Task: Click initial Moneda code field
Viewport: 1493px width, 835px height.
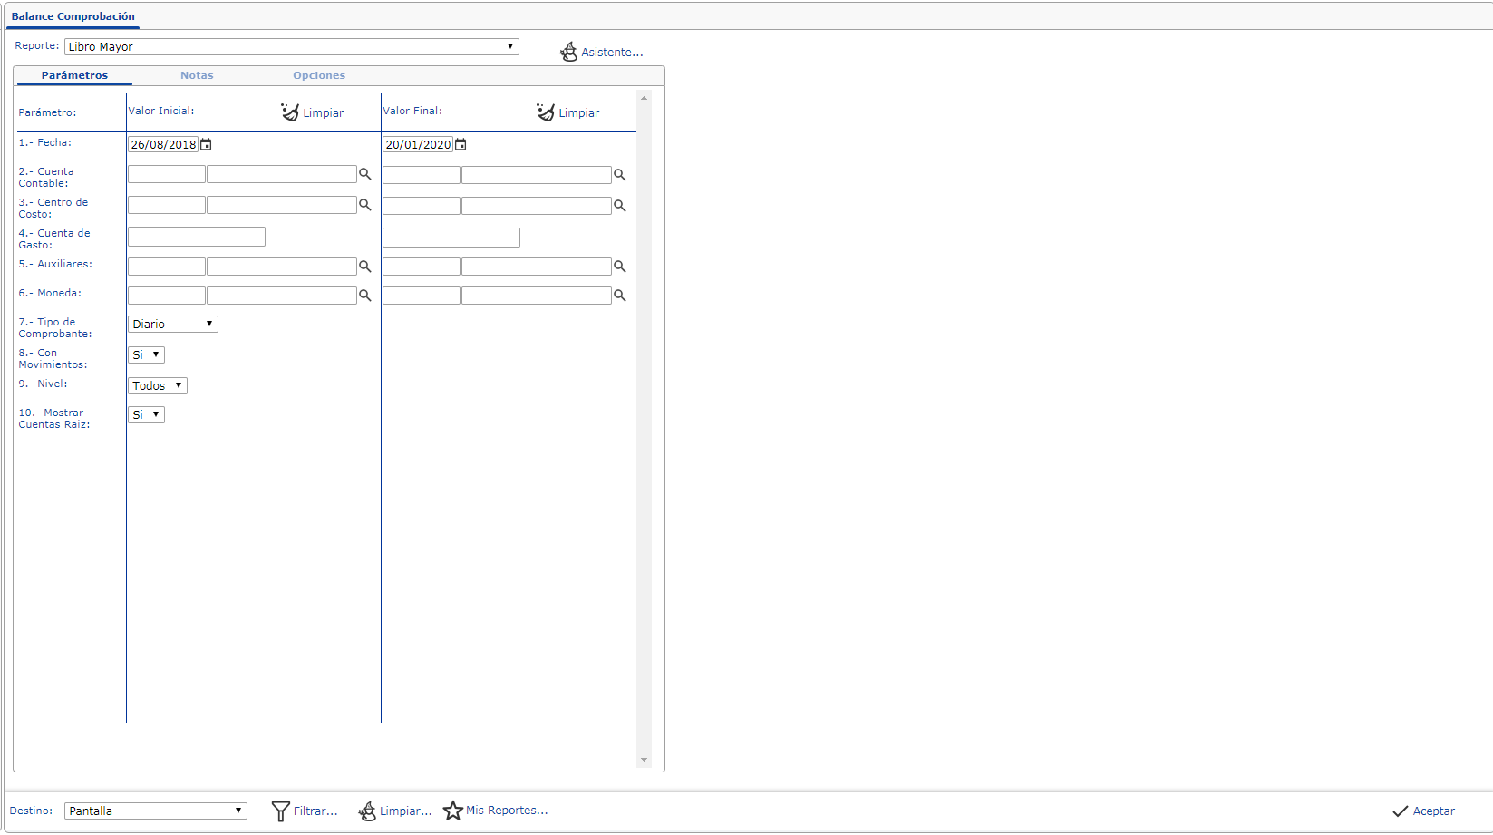Action: [x=167, y=296]
